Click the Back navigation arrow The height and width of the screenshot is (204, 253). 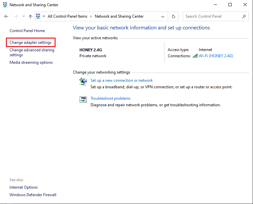(6, 16)
